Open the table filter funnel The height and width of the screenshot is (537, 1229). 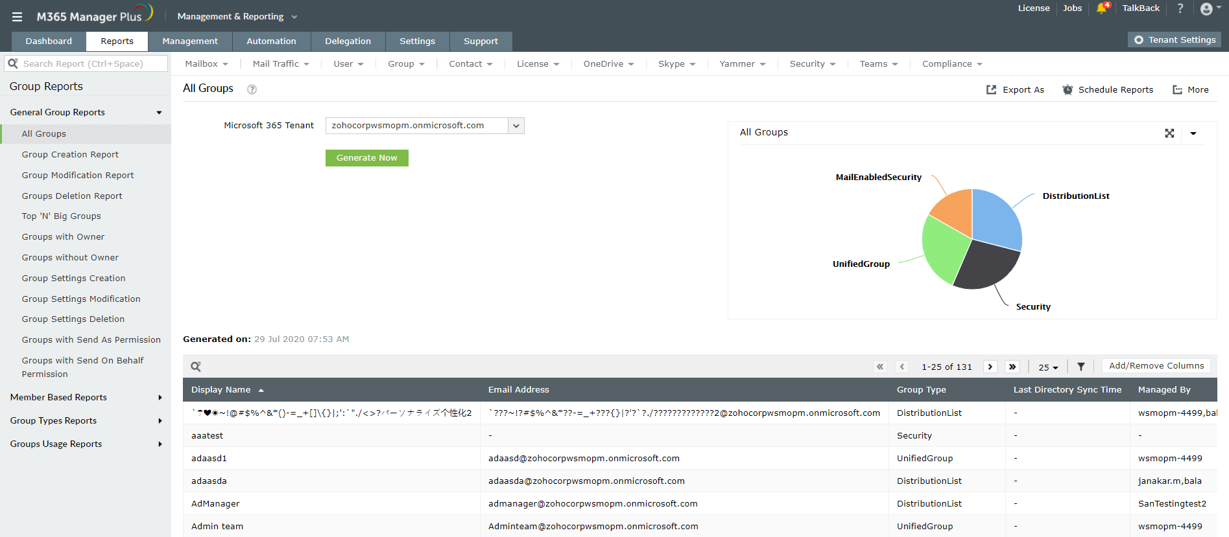click(x=1081, y=367)
